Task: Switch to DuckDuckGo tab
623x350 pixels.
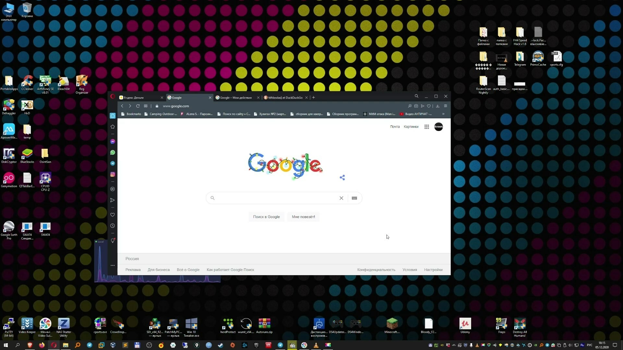Action: point(286,98)
